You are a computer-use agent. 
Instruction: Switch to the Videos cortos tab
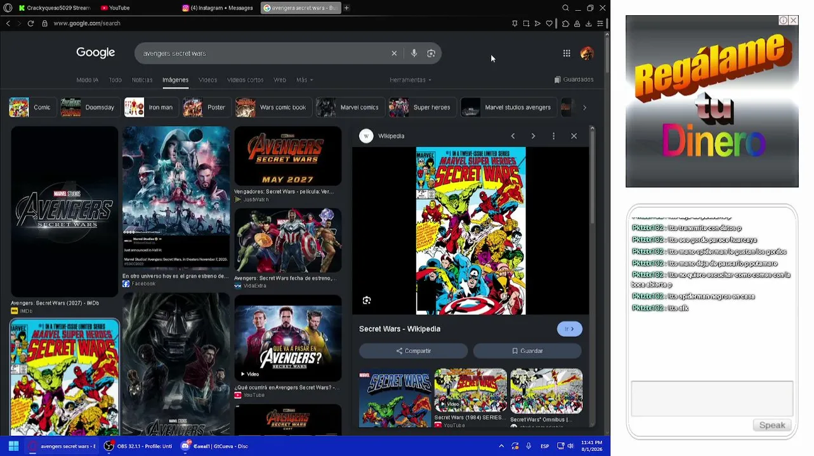[x=246, y=80]
